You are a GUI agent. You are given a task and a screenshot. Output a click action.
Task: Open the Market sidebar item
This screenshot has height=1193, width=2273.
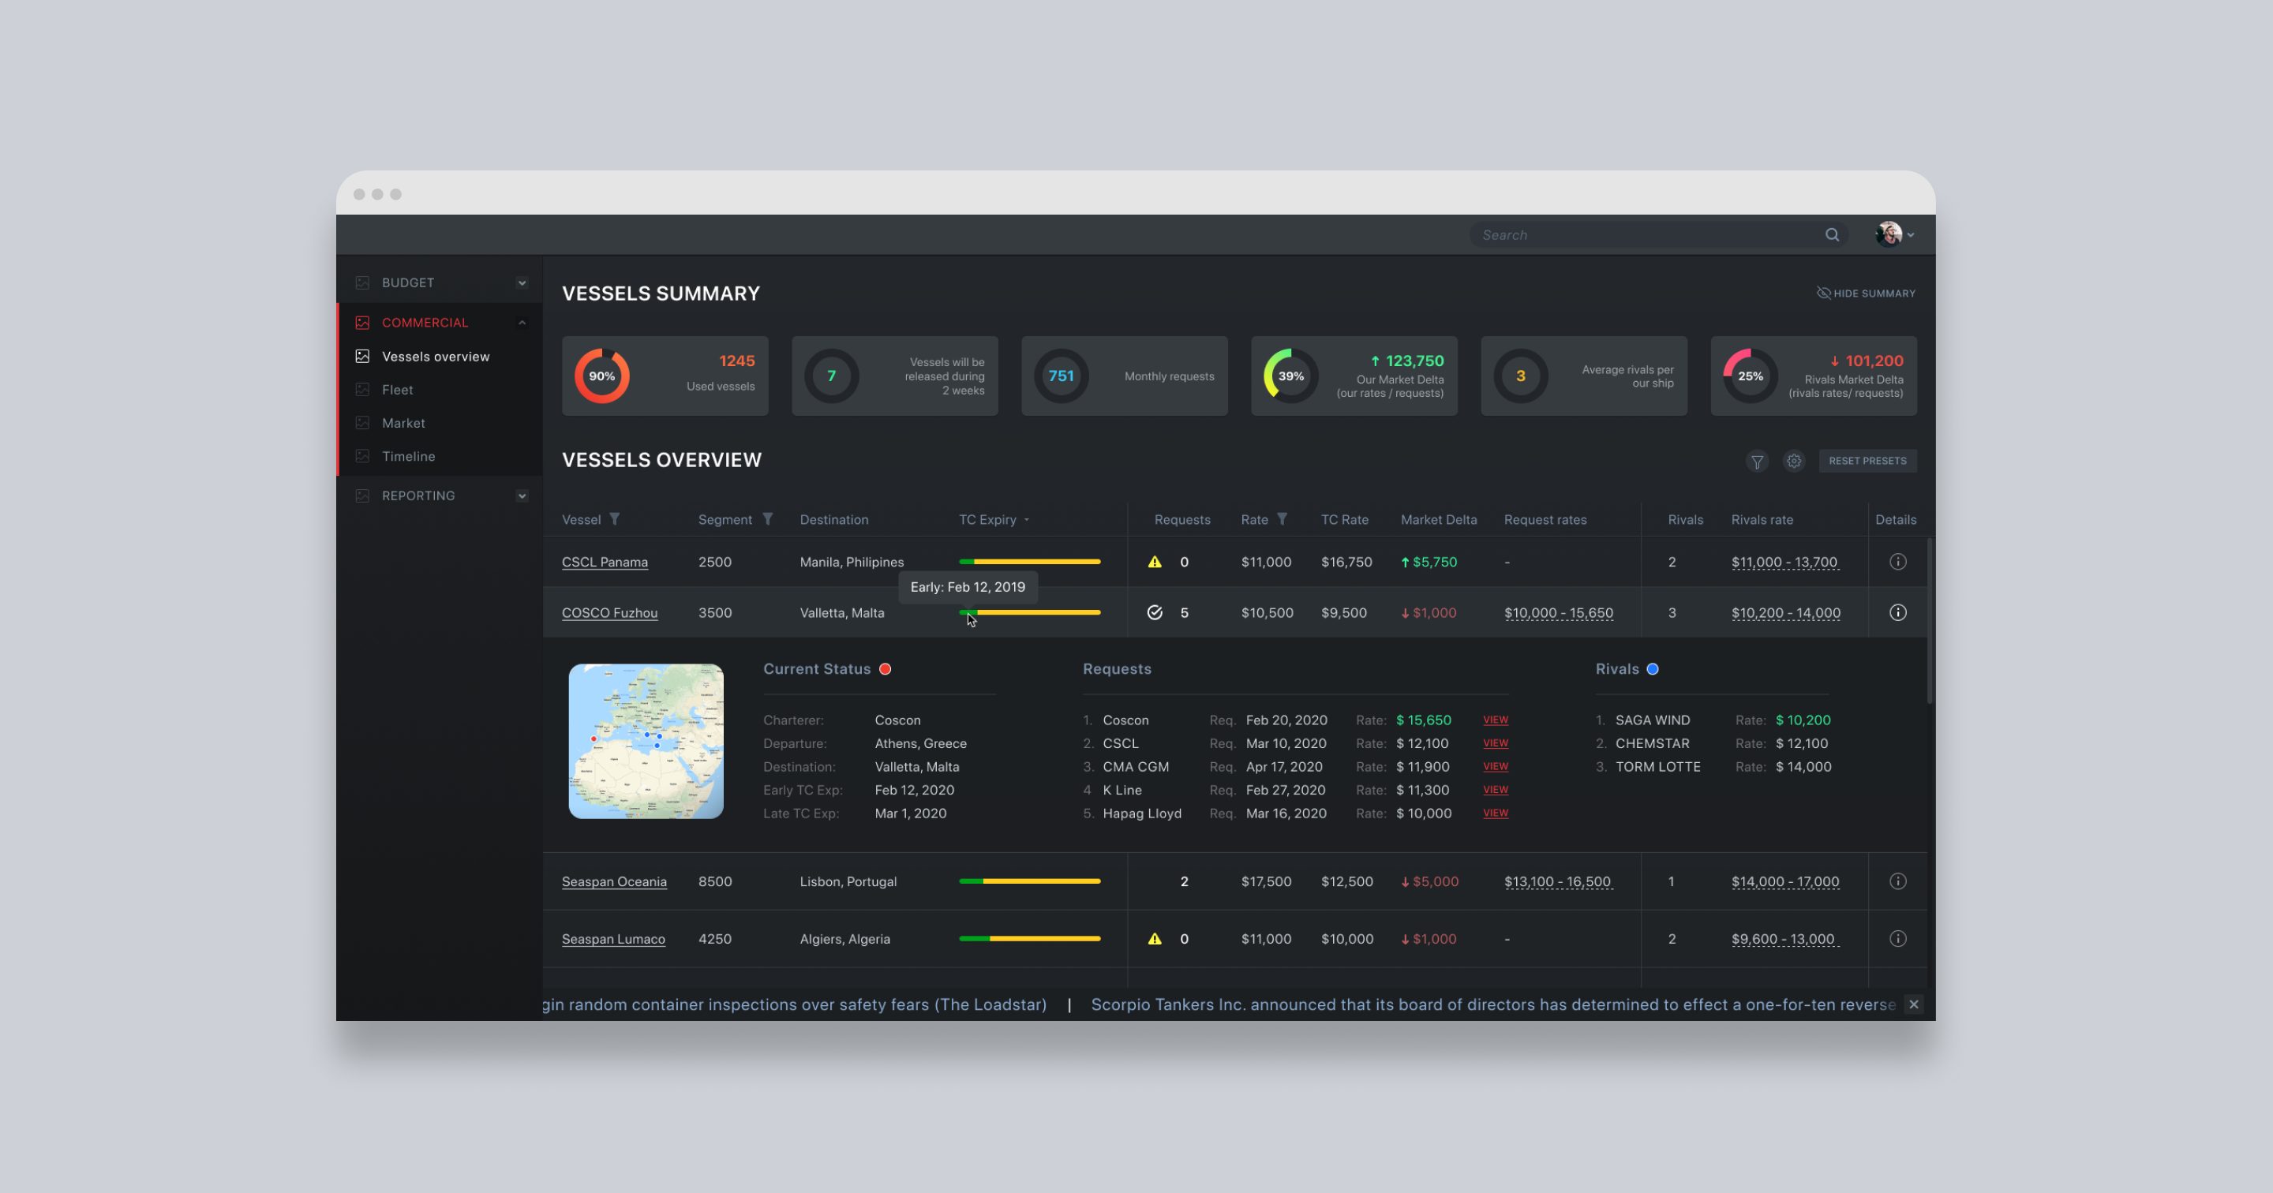[x=403, y=423]
